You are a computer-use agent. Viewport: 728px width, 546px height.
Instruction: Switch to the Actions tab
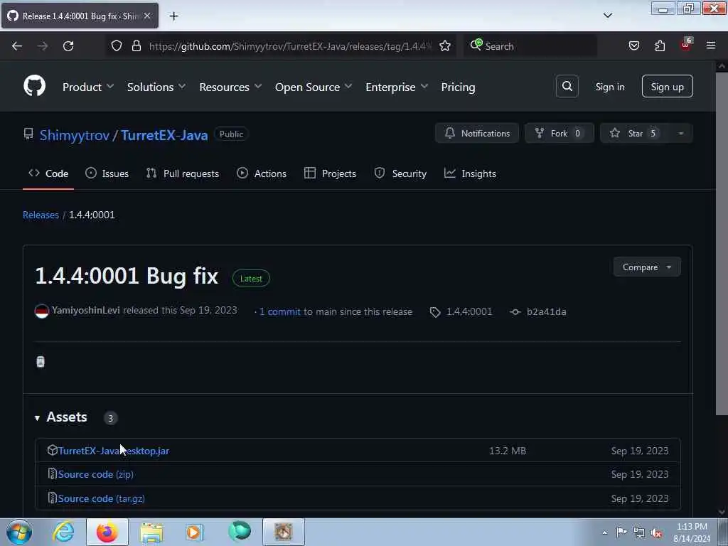[262, 173]
